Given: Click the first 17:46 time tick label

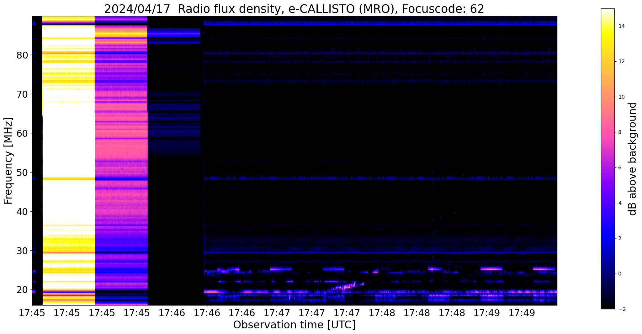Looking at the screenshot, I should click(x=172, y=313).
